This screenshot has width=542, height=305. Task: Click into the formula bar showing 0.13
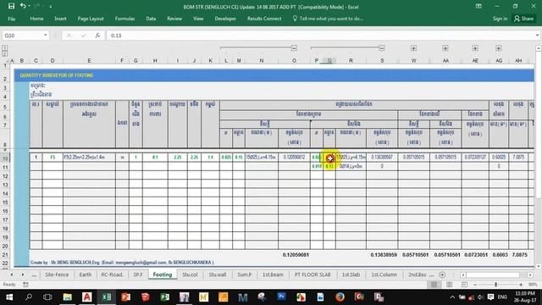(320, 36)
